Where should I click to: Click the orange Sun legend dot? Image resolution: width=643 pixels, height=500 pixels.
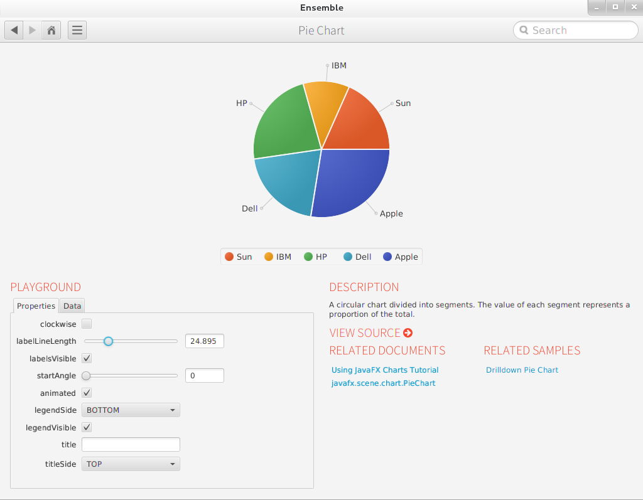pos(229,257)
